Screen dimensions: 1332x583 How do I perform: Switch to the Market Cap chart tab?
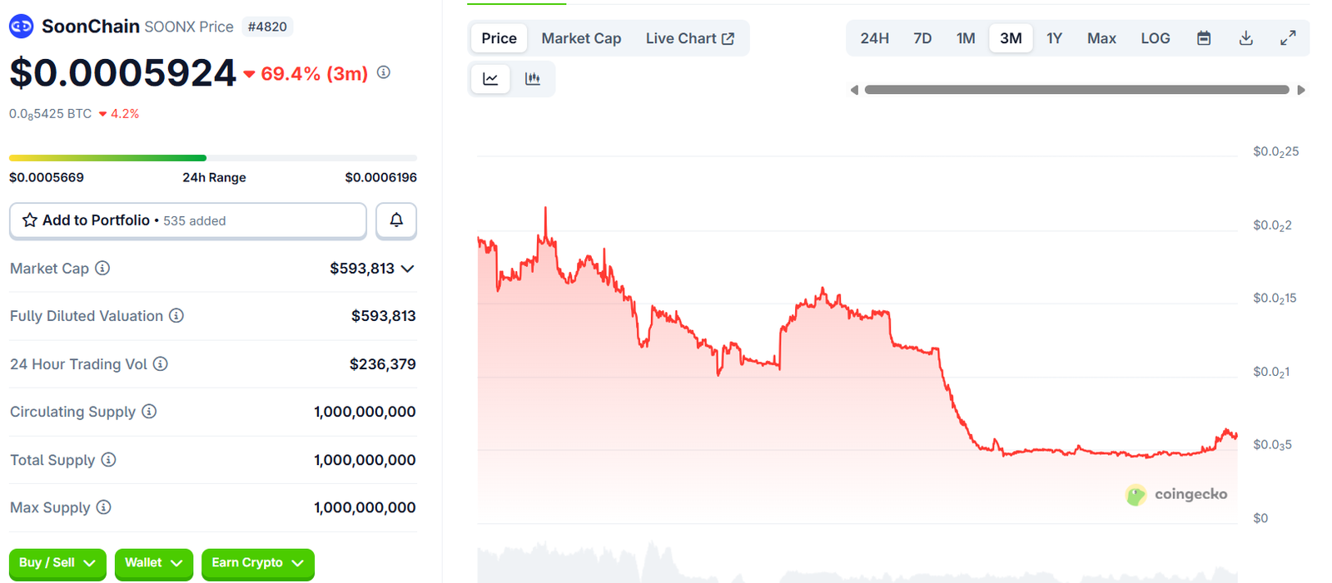pyautogui.click(x=581, y=38)
